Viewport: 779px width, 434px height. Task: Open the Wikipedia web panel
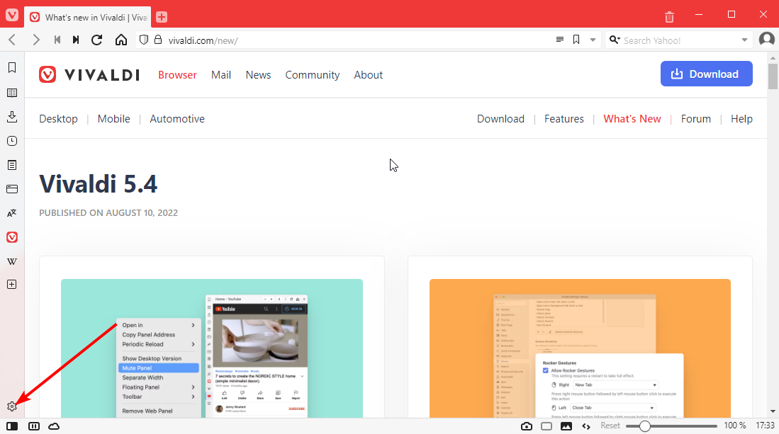tap(12, 261)
